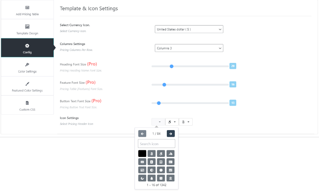The width and height of the screenshot is (319, 196).
Task: Pick the 'Ad' rectangle icon in grid
Action: click(x=142, y=162)
